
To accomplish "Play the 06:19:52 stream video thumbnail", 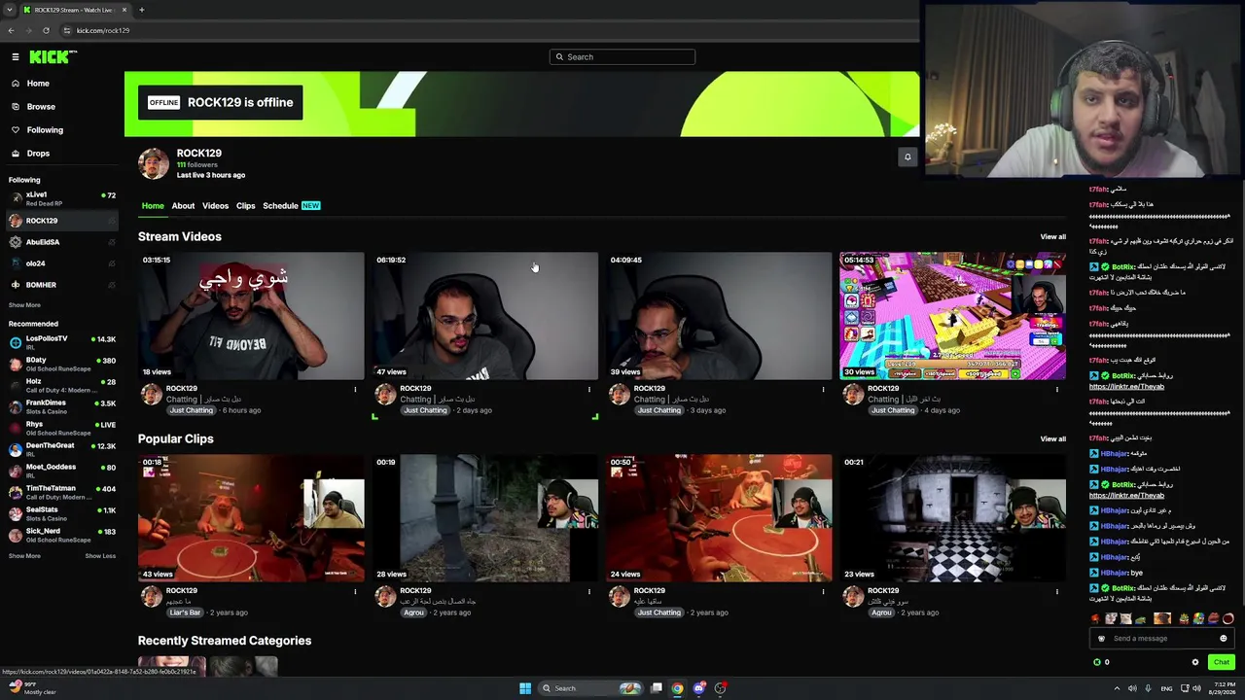I will pyautogui.click(x=485, y=316).
